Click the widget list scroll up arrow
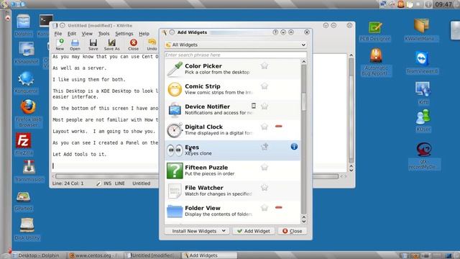460x259 pixels. point(303,62)
